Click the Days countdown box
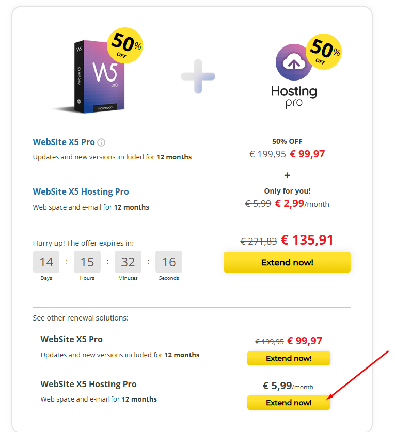The image size is (395, 432). click(46, 262)
